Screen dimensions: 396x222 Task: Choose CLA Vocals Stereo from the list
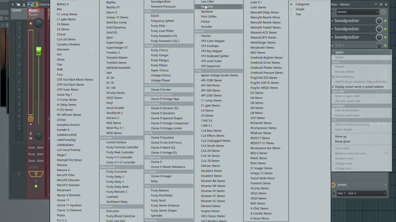(x=212, y=146)
